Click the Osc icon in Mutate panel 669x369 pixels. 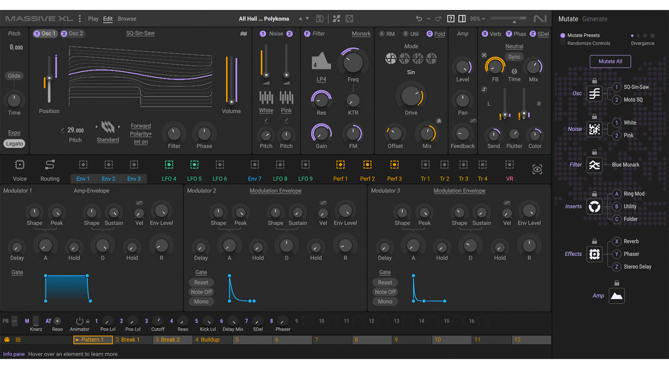pos(594,93)
